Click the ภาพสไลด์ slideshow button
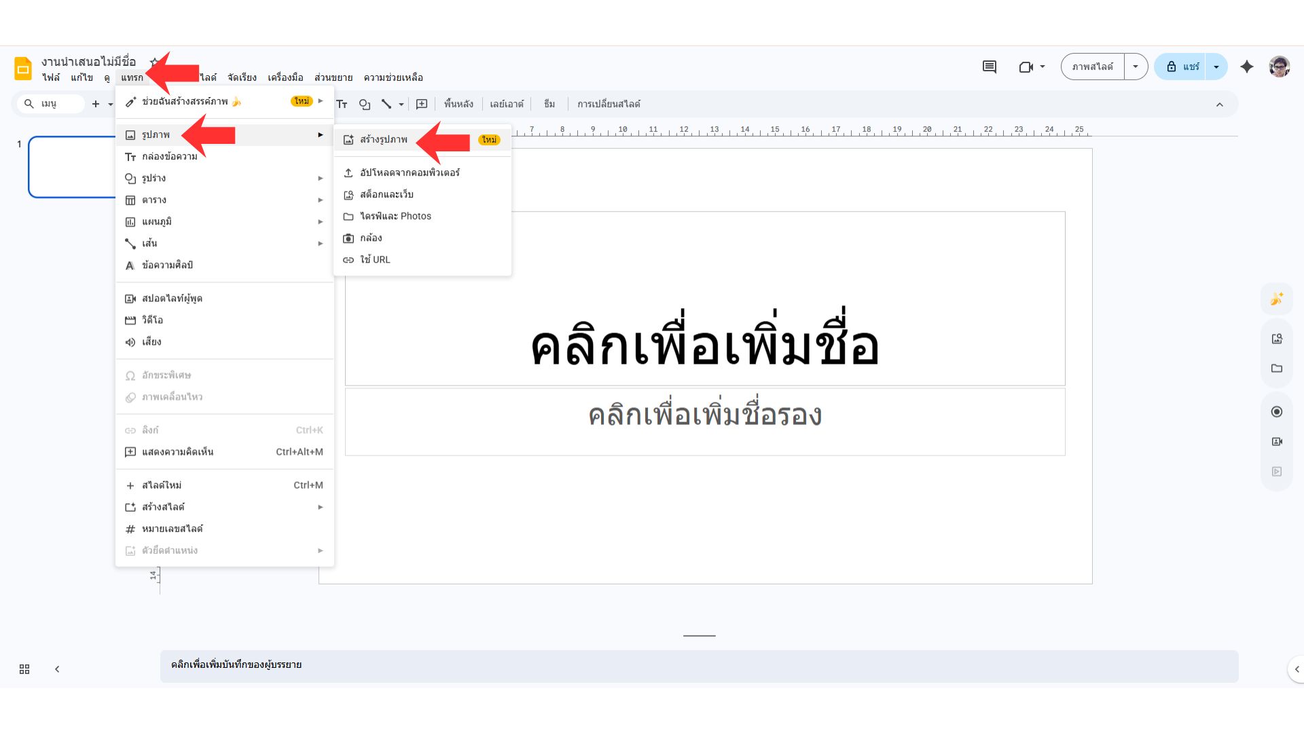This screenshot has width=1304, height=733. tap(1092, 67)
